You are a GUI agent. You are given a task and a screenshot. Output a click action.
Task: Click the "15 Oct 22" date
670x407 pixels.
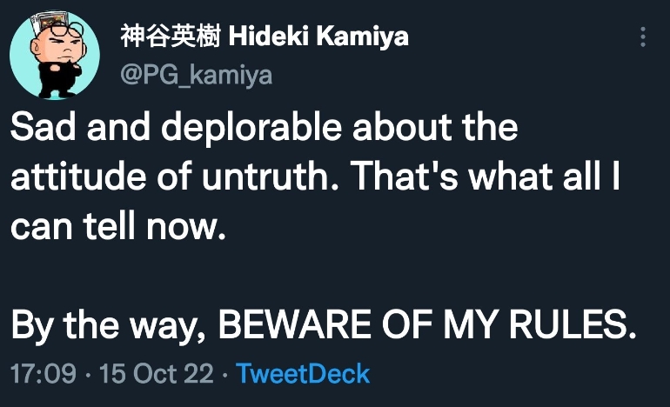coord(156,374)
